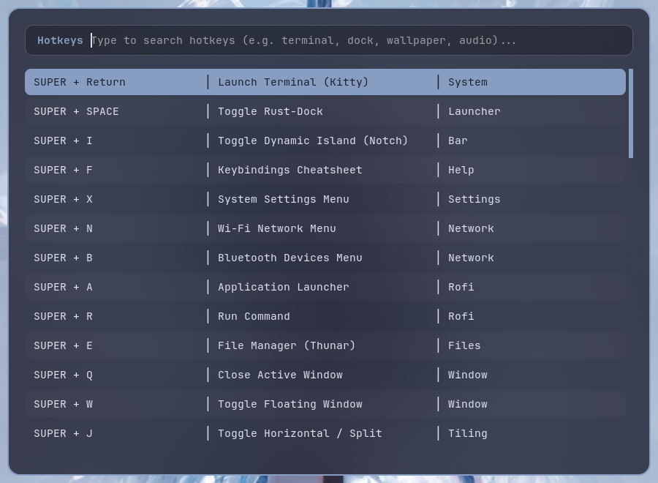The height and width of the screenshot is (483, 658).
Task: Click the Launcher category label
Action: pyautogui.click(x=474, y=111)
